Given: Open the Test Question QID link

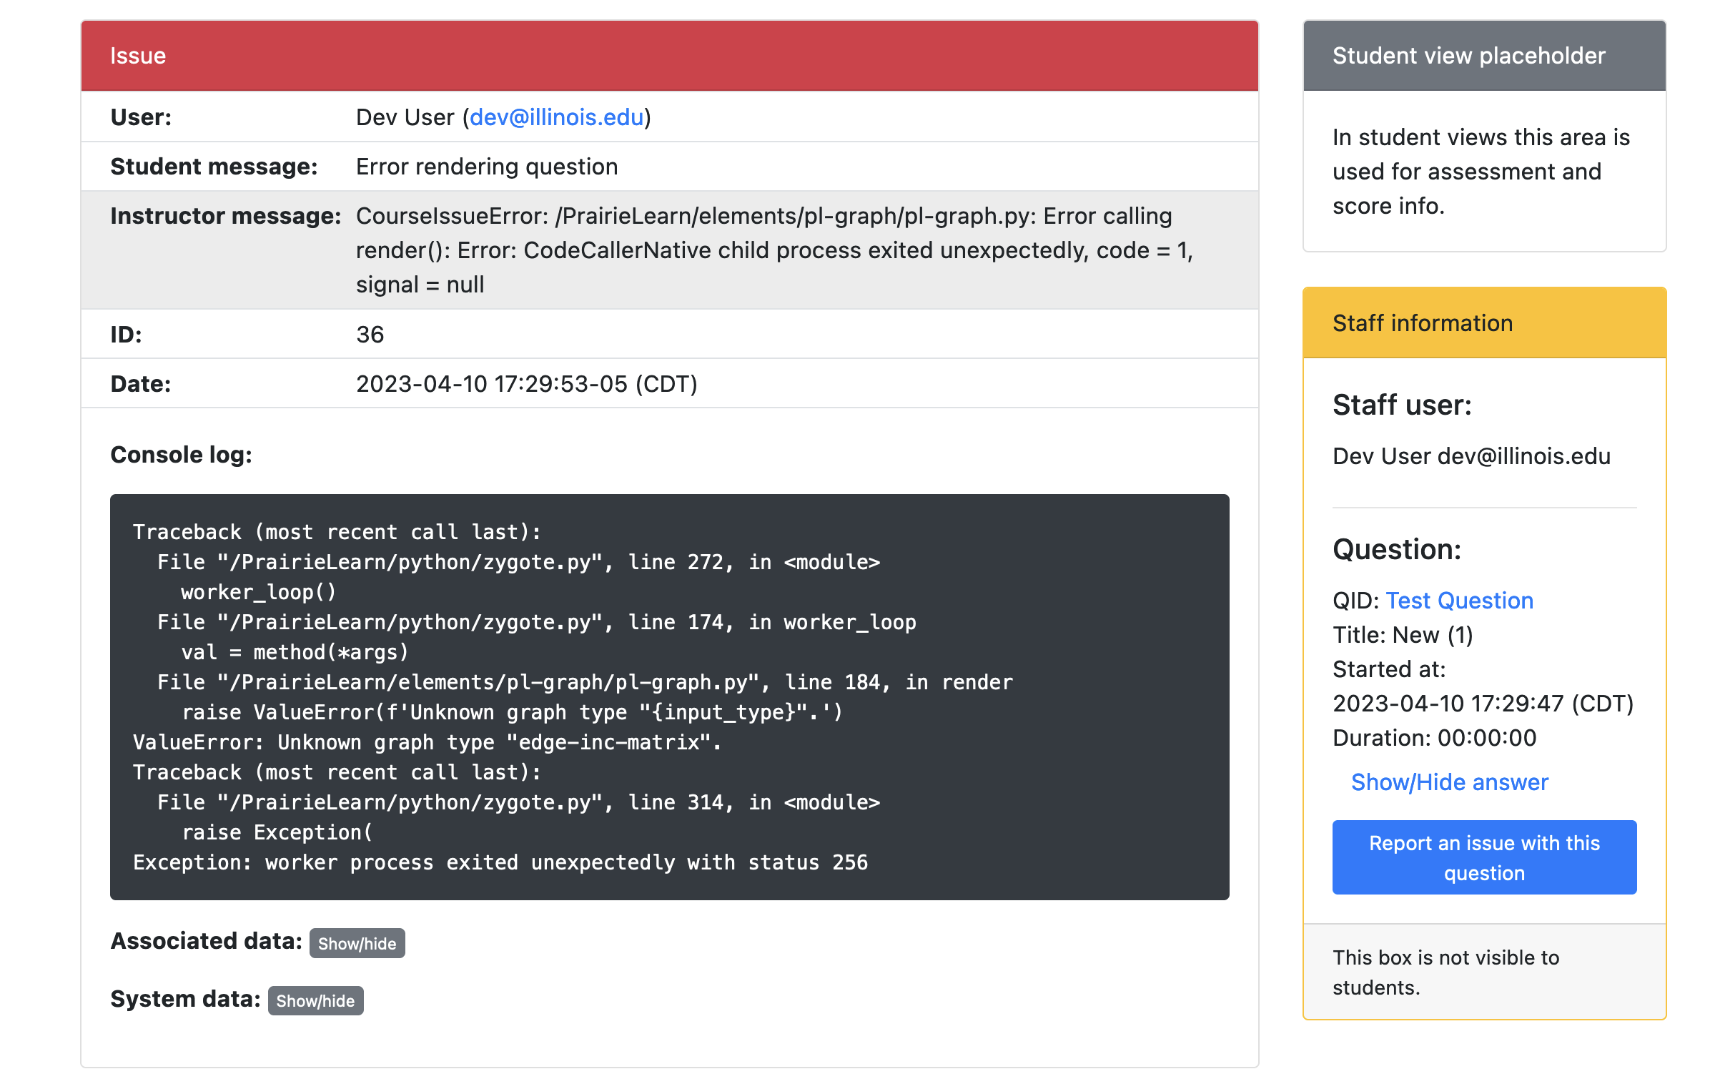Looking at the screenshot, I should 1459,601.
